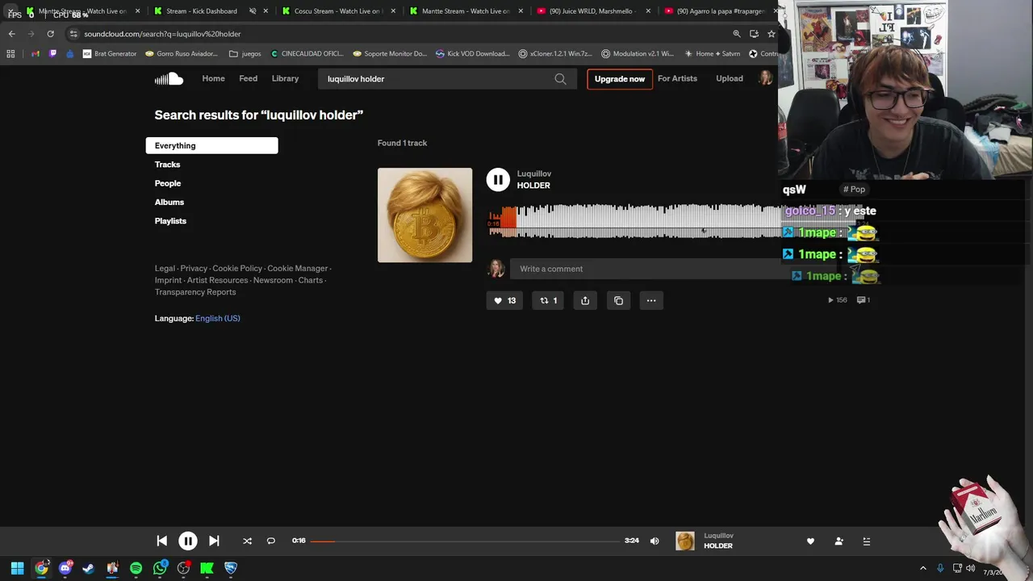Like current track in player bar
Screen dimensions: 1033x581
point(810,541)
